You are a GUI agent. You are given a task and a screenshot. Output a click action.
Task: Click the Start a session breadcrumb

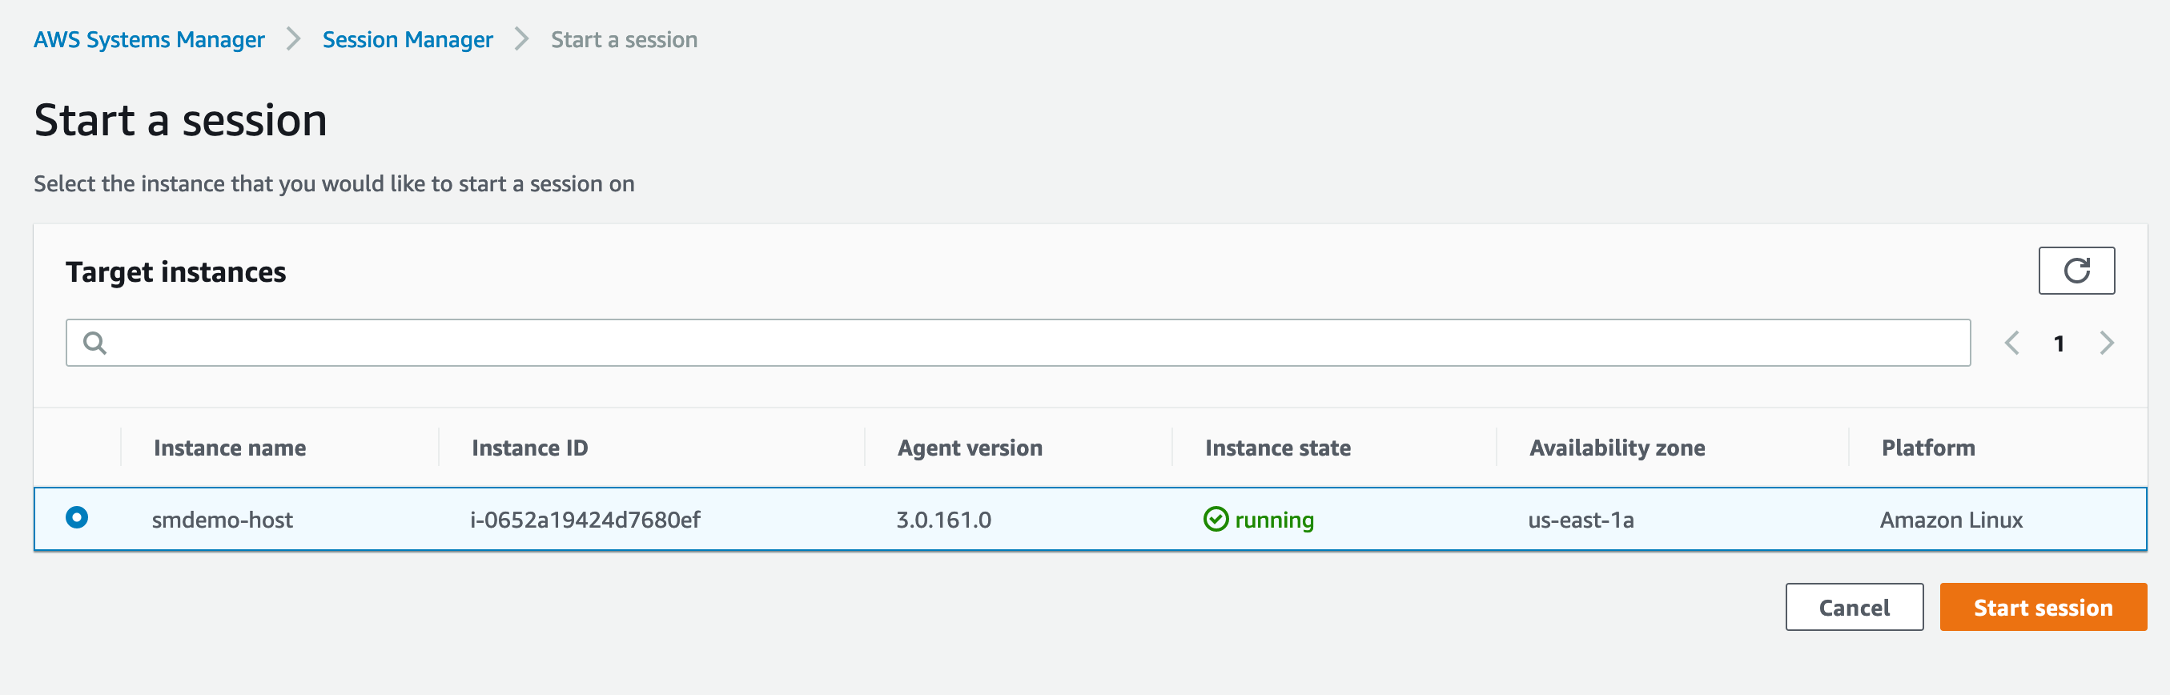point(625,39)
